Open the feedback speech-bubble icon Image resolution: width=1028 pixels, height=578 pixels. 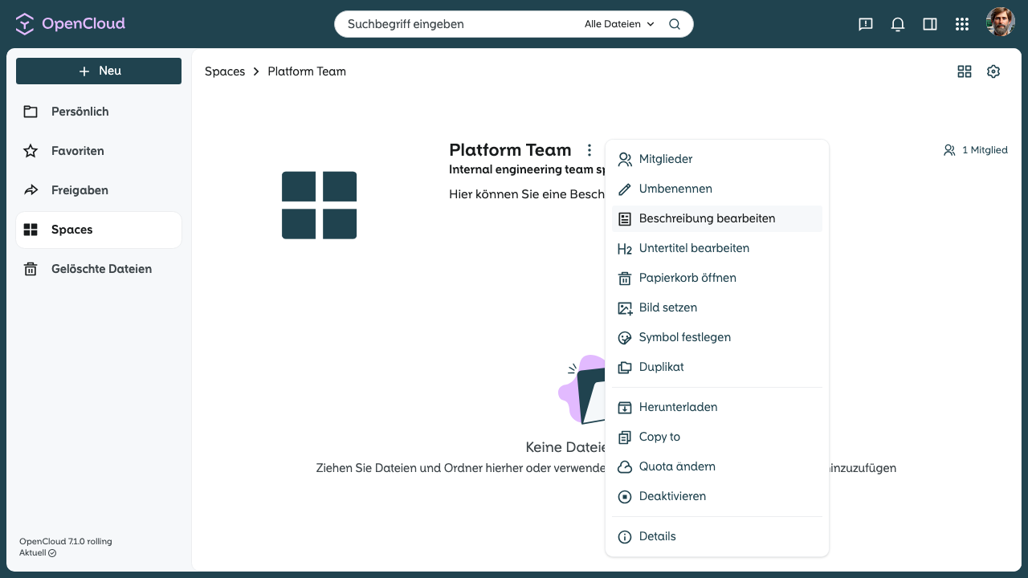point(866,24)
